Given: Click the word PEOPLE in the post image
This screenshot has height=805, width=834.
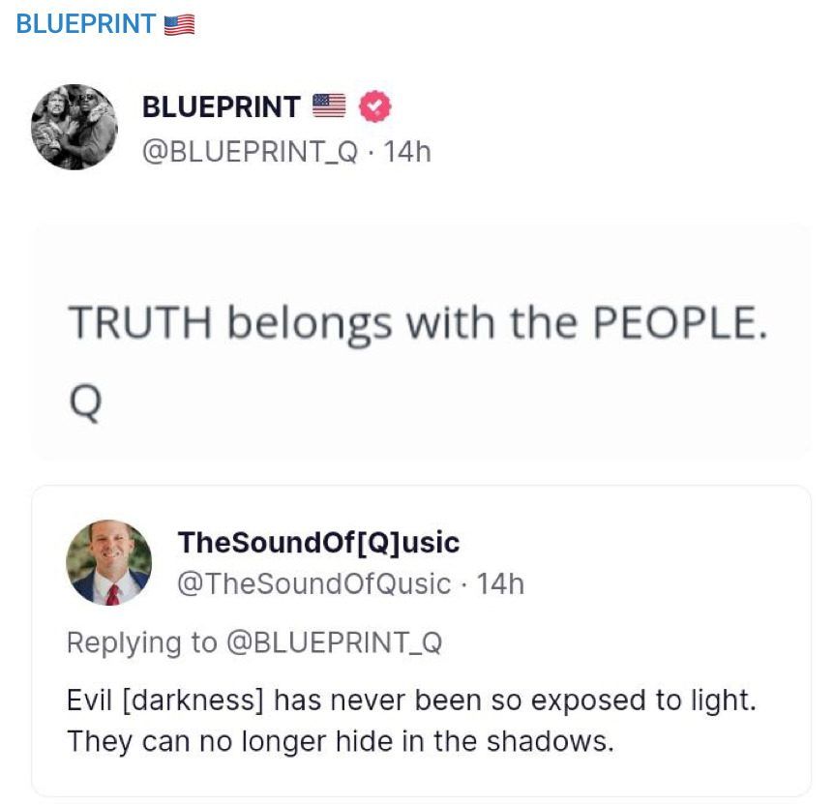Looking at the screenshot, I should [679, 324].
